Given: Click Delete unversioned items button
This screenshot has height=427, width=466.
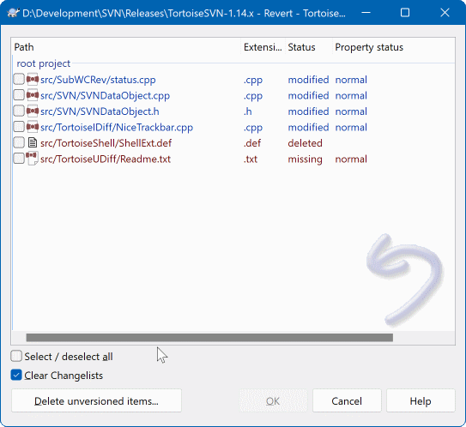Looking at the screenshot, I should pos(96,401).
